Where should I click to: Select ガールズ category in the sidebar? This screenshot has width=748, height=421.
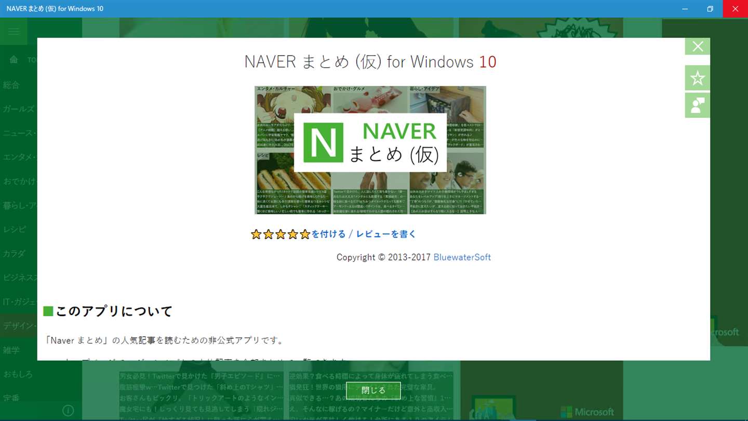click(x=19, y=109)
